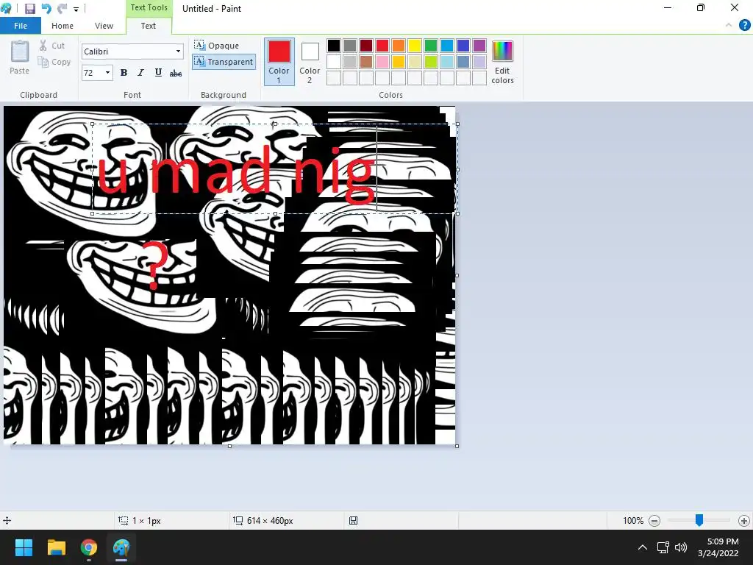Toggle Strikethrough formatting
The height and width of the screenshot is (565, 753).
(x=176, y=73)
